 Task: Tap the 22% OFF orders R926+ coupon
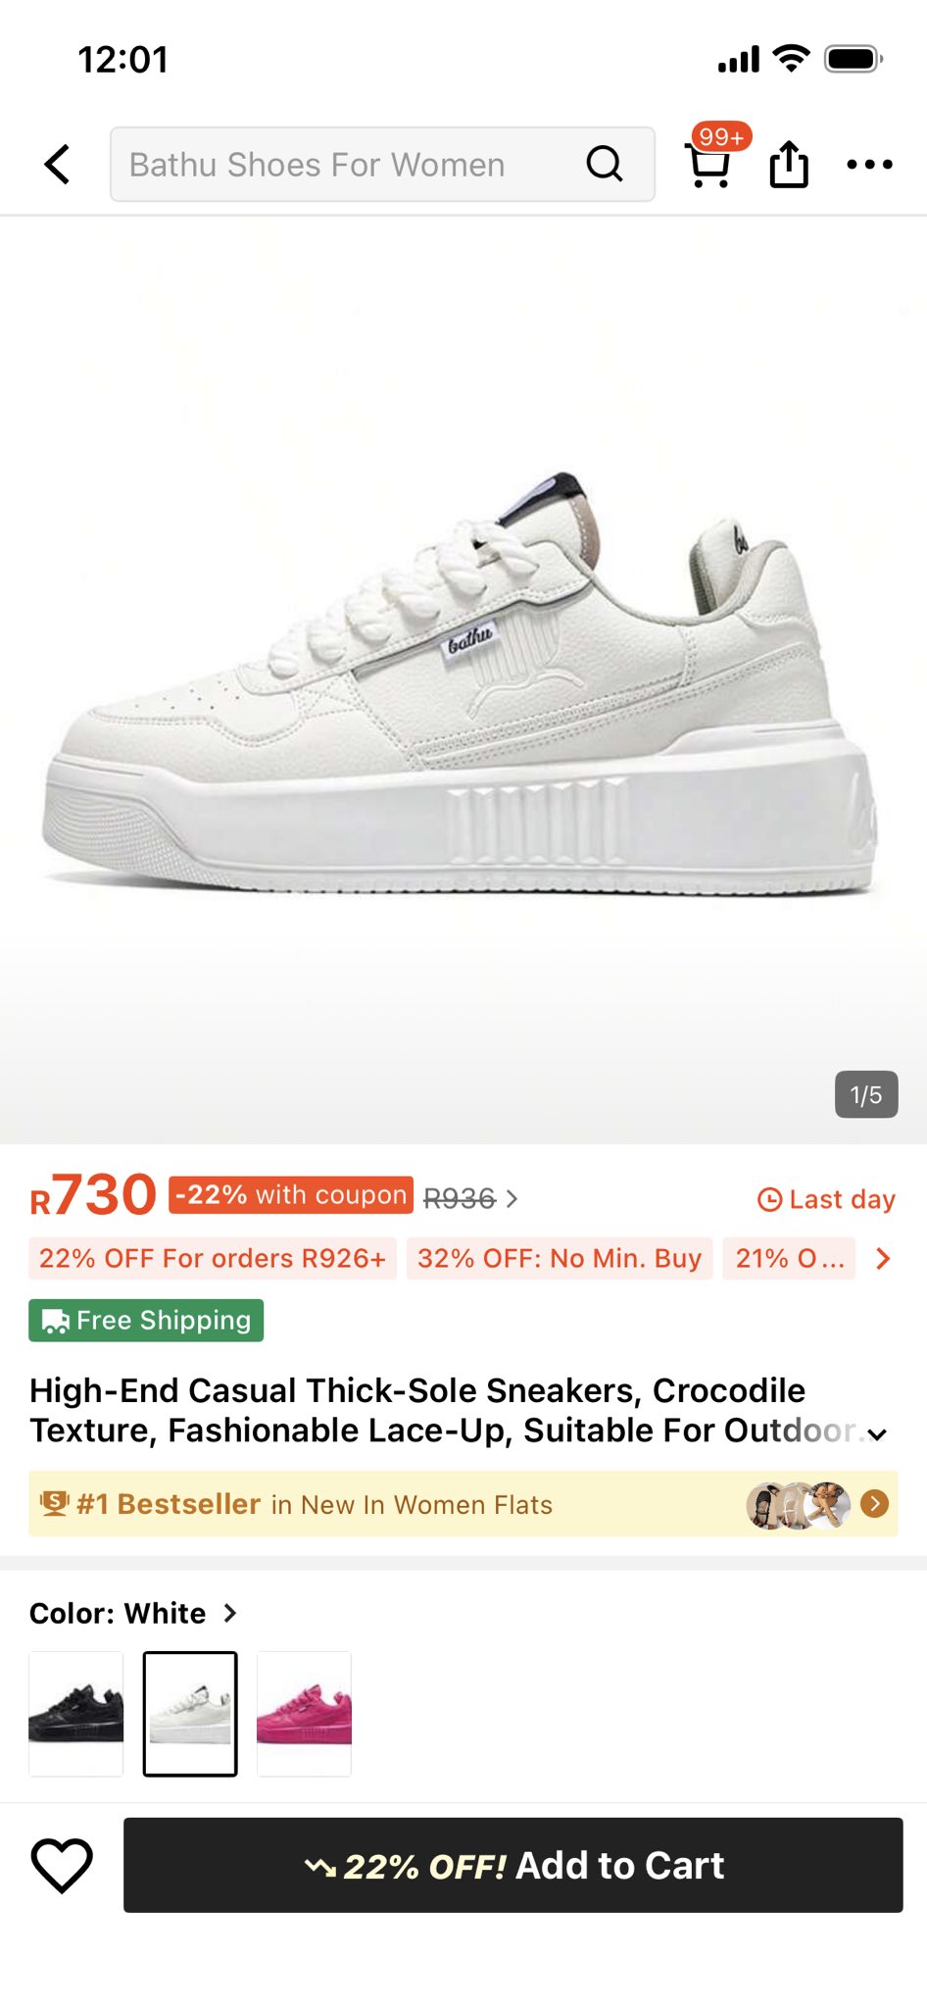point(213,1258)
